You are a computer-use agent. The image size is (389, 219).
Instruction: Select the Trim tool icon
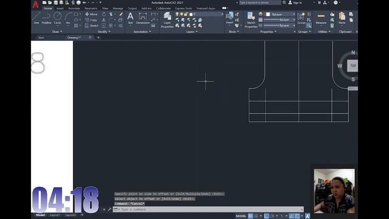pos(111,14)
